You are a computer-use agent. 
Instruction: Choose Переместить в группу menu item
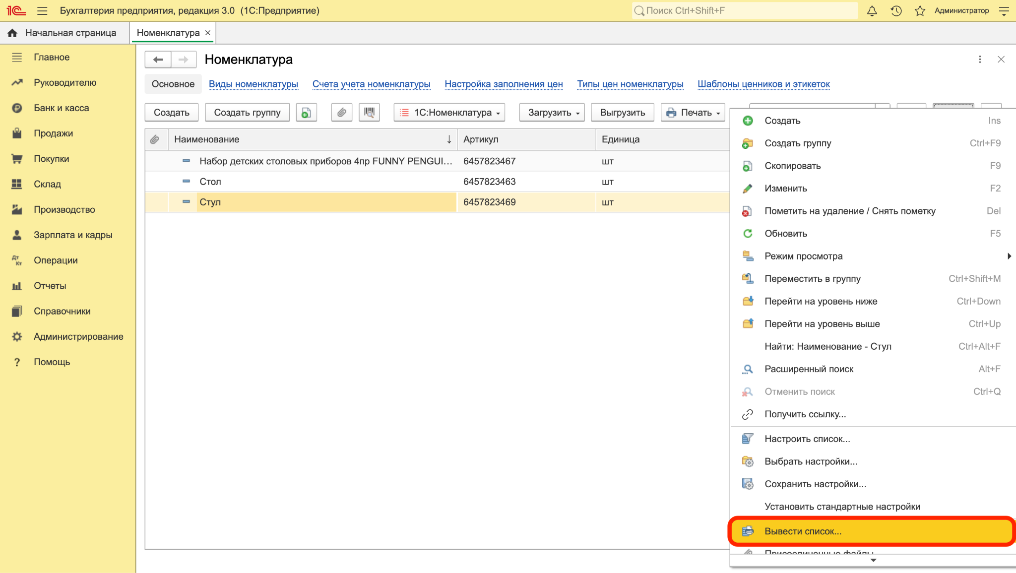(873, 279)
